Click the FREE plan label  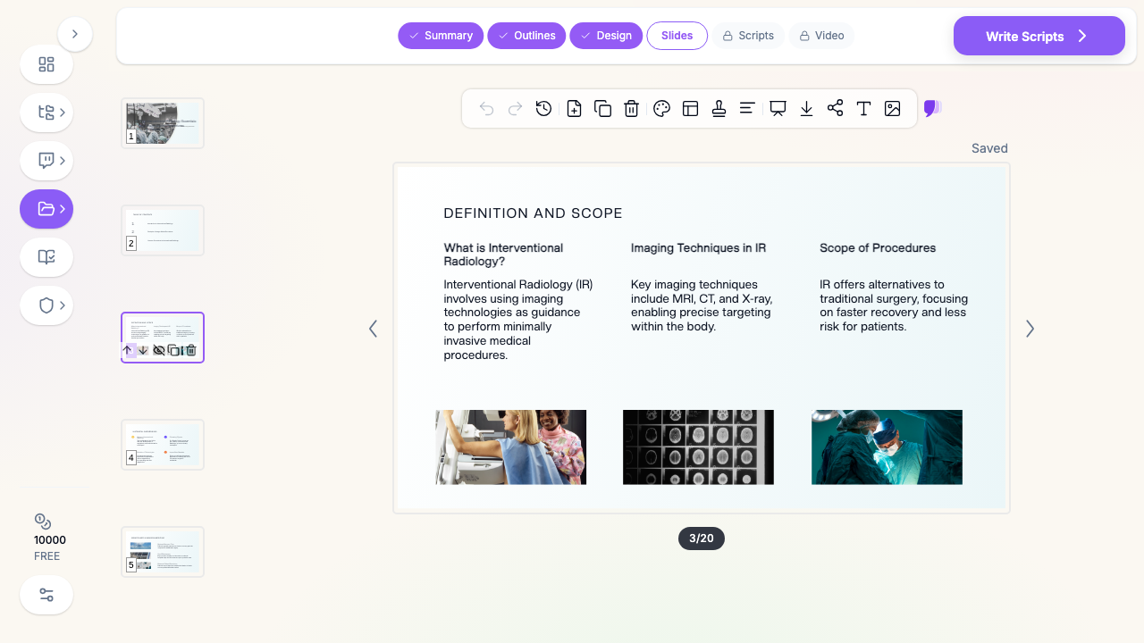(x=47, y=556)
